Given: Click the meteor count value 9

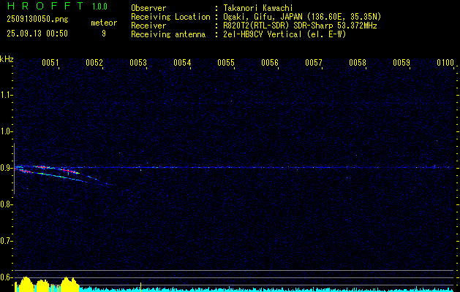Looking at the screenshot, I should (103, 33).
